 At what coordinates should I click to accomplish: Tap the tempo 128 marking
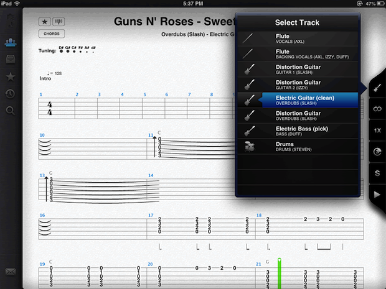click(x=55, y=73)
